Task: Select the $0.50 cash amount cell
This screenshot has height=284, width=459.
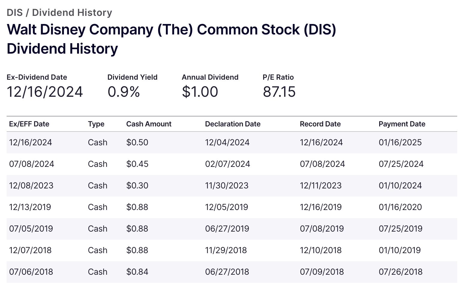Action: click(x=137, y=142)
